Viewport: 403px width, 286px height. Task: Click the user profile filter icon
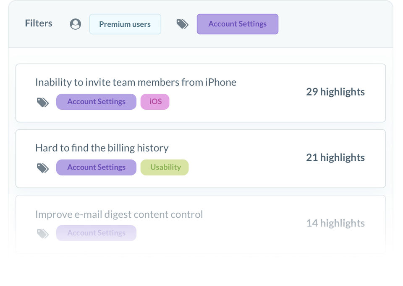[76, 24]
